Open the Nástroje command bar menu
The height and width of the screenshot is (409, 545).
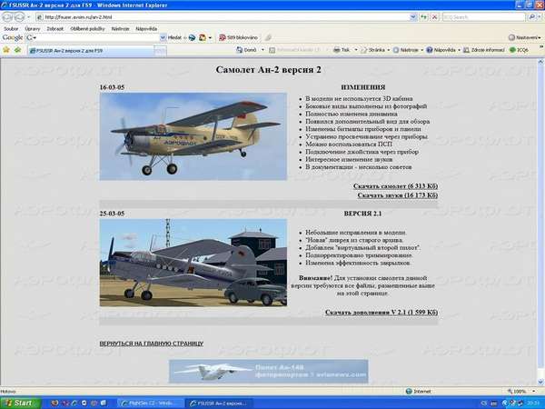click(408, 50)
